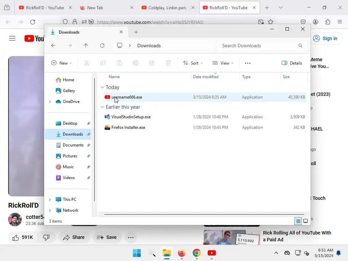Reload the Firefox page
The width and height of the screenshot is (348, 261).
coord(33,22)
